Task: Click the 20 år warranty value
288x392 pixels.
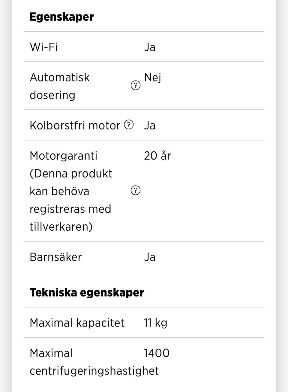Action: [x=157, y=156]
